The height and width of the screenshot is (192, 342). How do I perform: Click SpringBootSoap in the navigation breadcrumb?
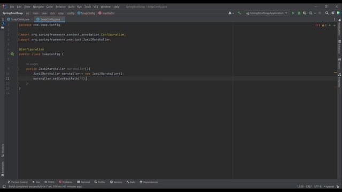[13, 13]
